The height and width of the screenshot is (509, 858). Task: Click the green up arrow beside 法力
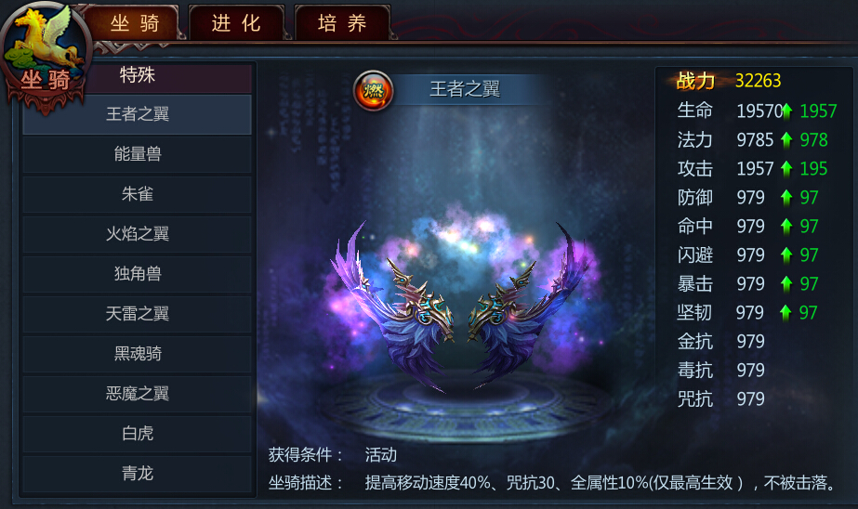click(x=786, y=140)
